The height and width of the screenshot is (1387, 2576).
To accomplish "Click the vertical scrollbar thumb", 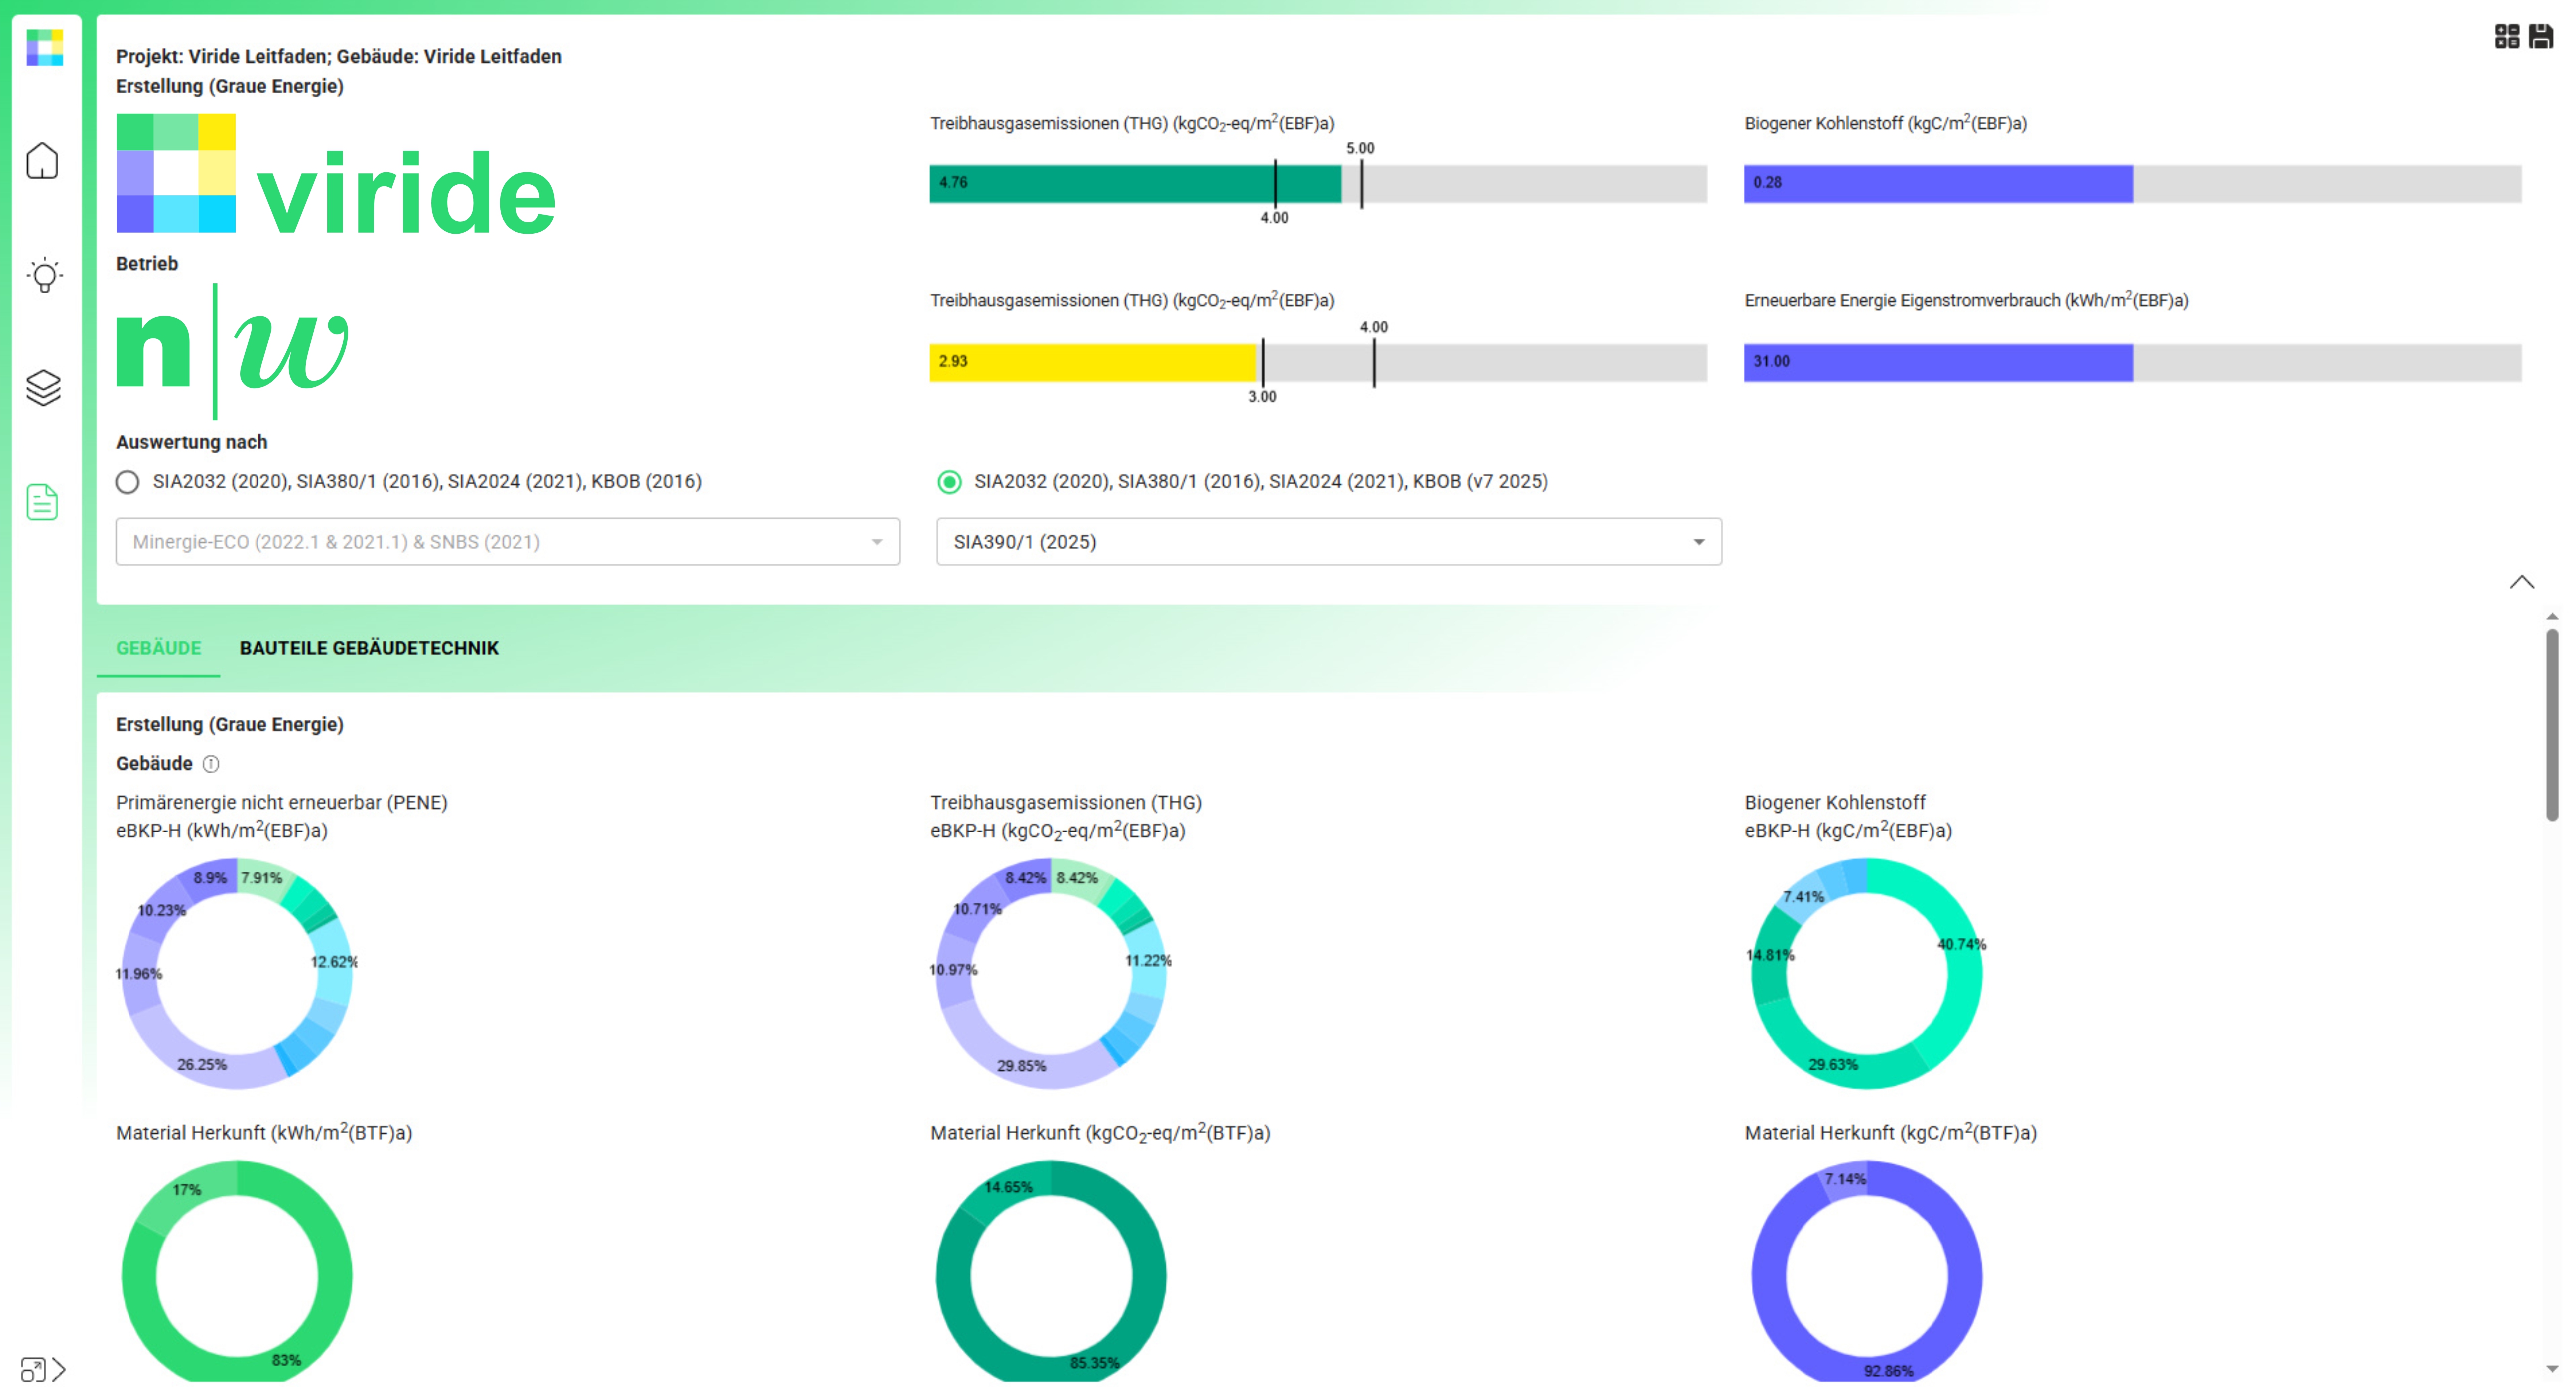I will click(2552, 724).
